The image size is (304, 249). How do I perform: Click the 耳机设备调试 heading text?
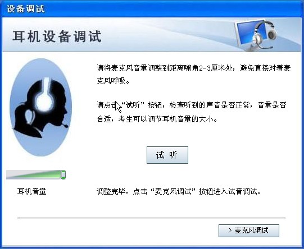(x=57, y=36)
